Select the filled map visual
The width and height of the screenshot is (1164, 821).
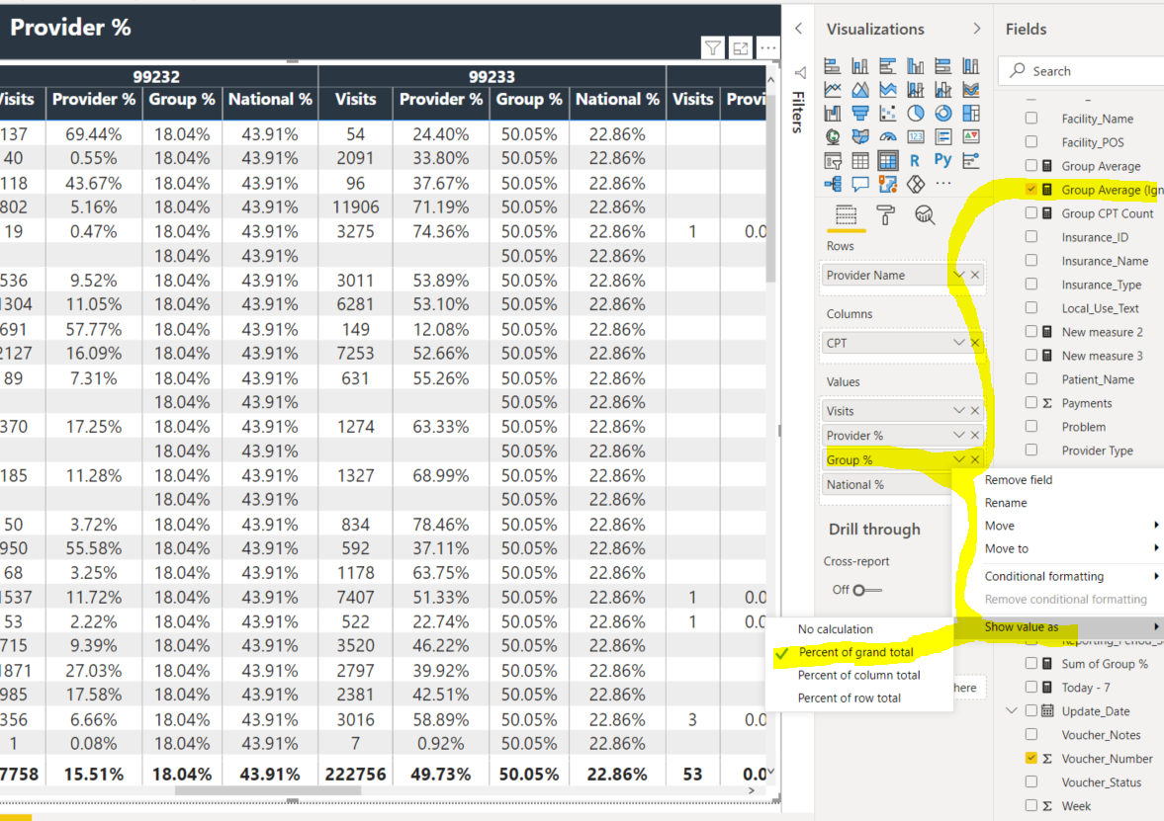pyautogui.click(x=859, y=137)
